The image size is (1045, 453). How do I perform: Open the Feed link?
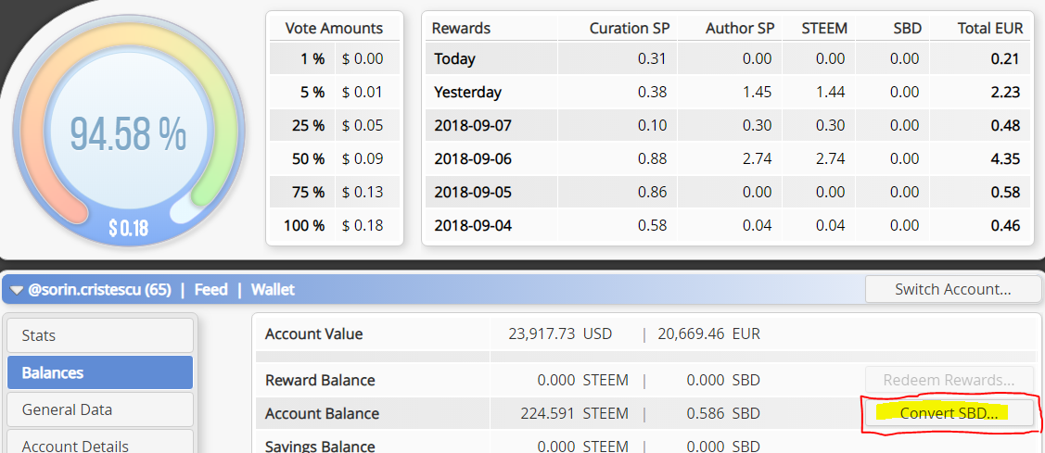210,290
